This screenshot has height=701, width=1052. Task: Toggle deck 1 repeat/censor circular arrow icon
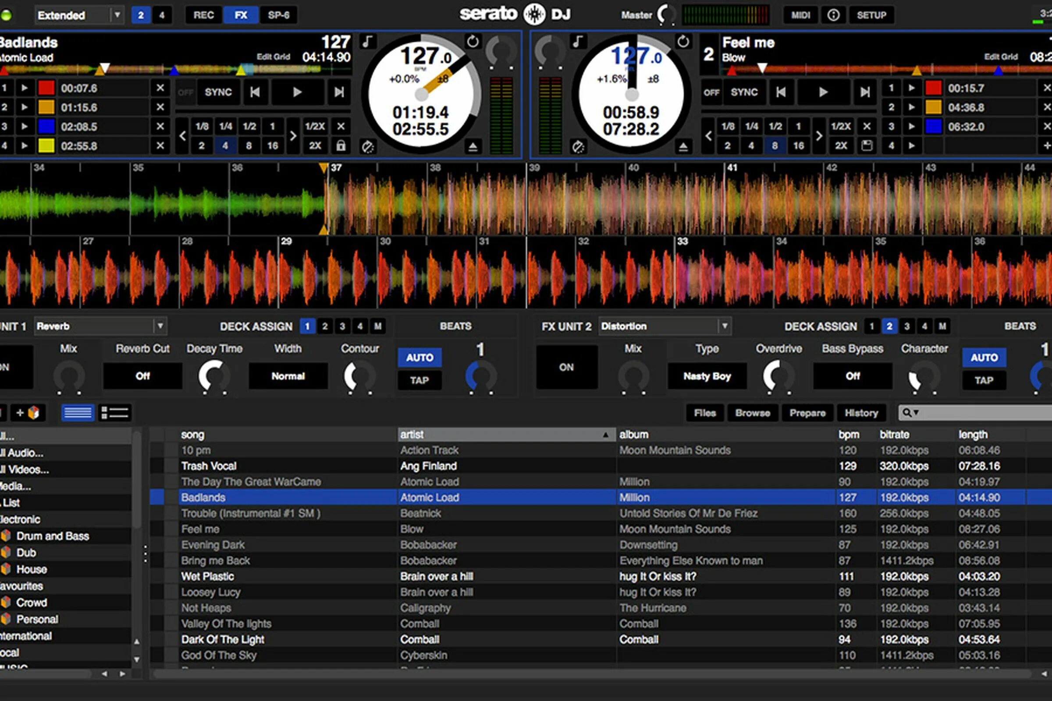pos(473,42)
